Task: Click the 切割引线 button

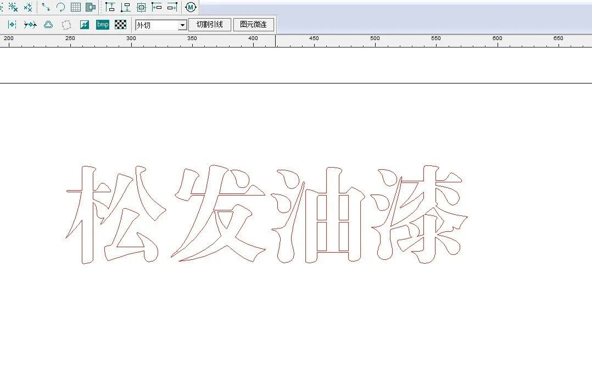Action: (210, 25)
